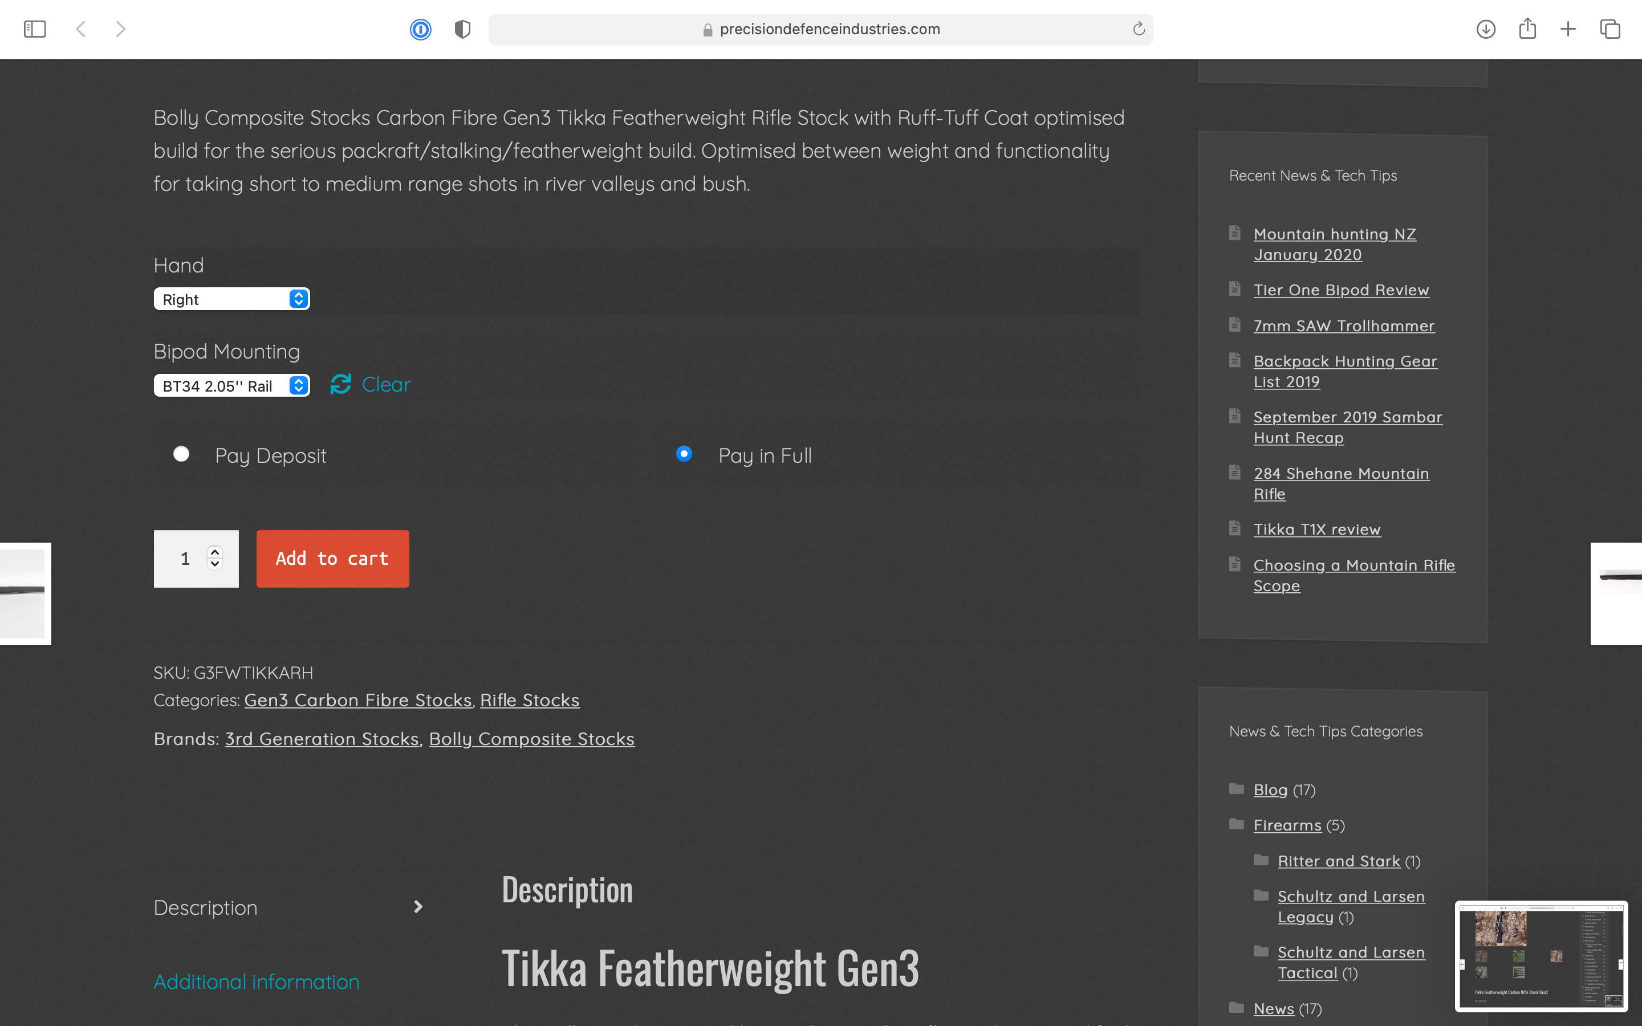Reload the page

[1139, 29]
